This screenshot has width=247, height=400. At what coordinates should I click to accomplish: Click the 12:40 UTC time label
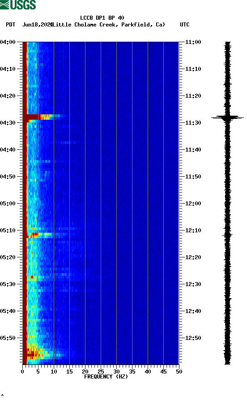point(193,311)
